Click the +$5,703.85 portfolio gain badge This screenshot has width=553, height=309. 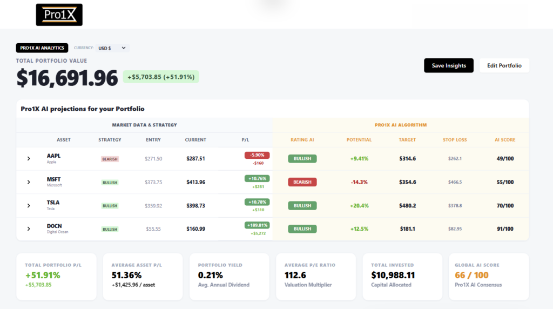161,77
